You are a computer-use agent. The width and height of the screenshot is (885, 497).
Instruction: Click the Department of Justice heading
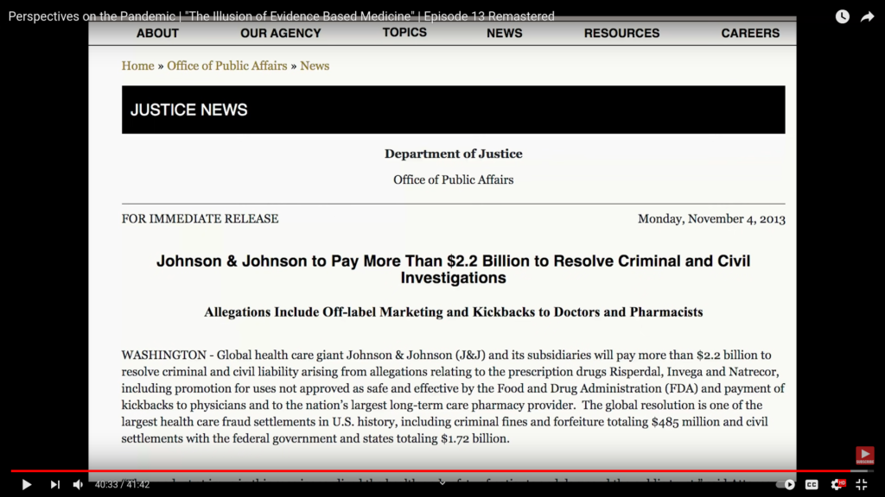[453, 154]
